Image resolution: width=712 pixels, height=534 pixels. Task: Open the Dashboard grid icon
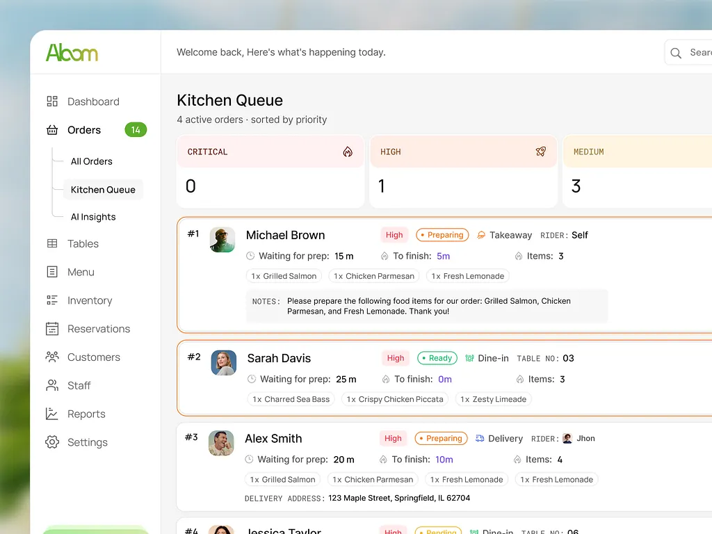click(52, 102)
